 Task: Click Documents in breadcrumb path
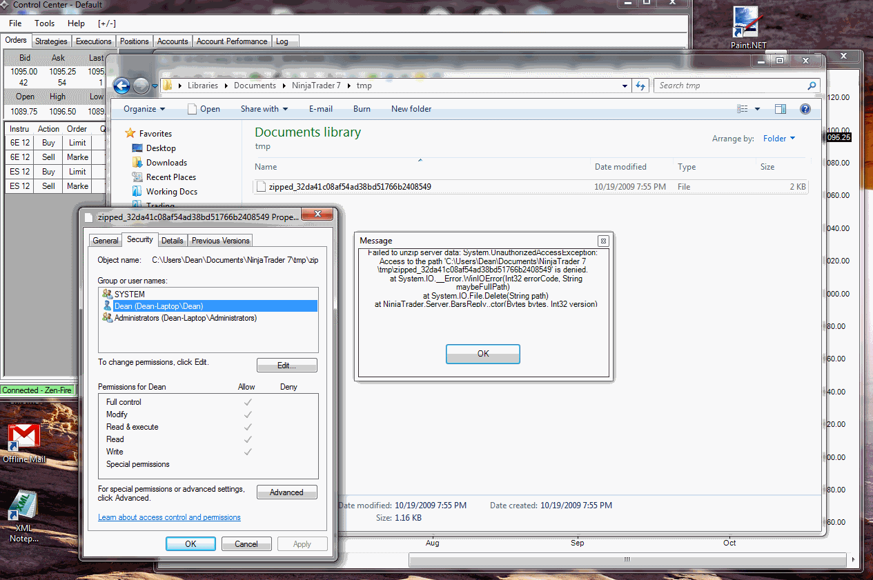click(x=255, y=86)
